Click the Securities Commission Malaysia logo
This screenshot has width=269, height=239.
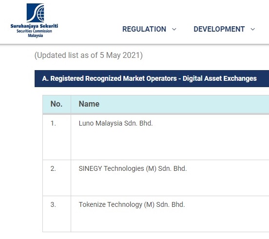[34, 20]
